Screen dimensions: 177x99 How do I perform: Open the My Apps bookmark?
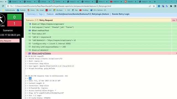pos(58,10)
